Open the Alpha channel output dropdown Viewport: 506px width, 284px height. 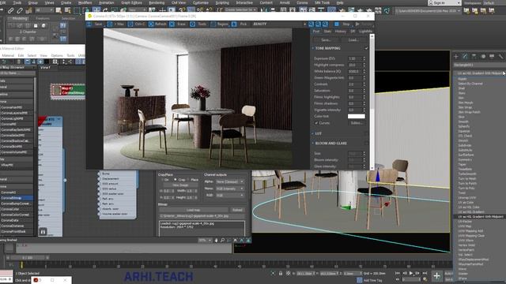[230, 181]
